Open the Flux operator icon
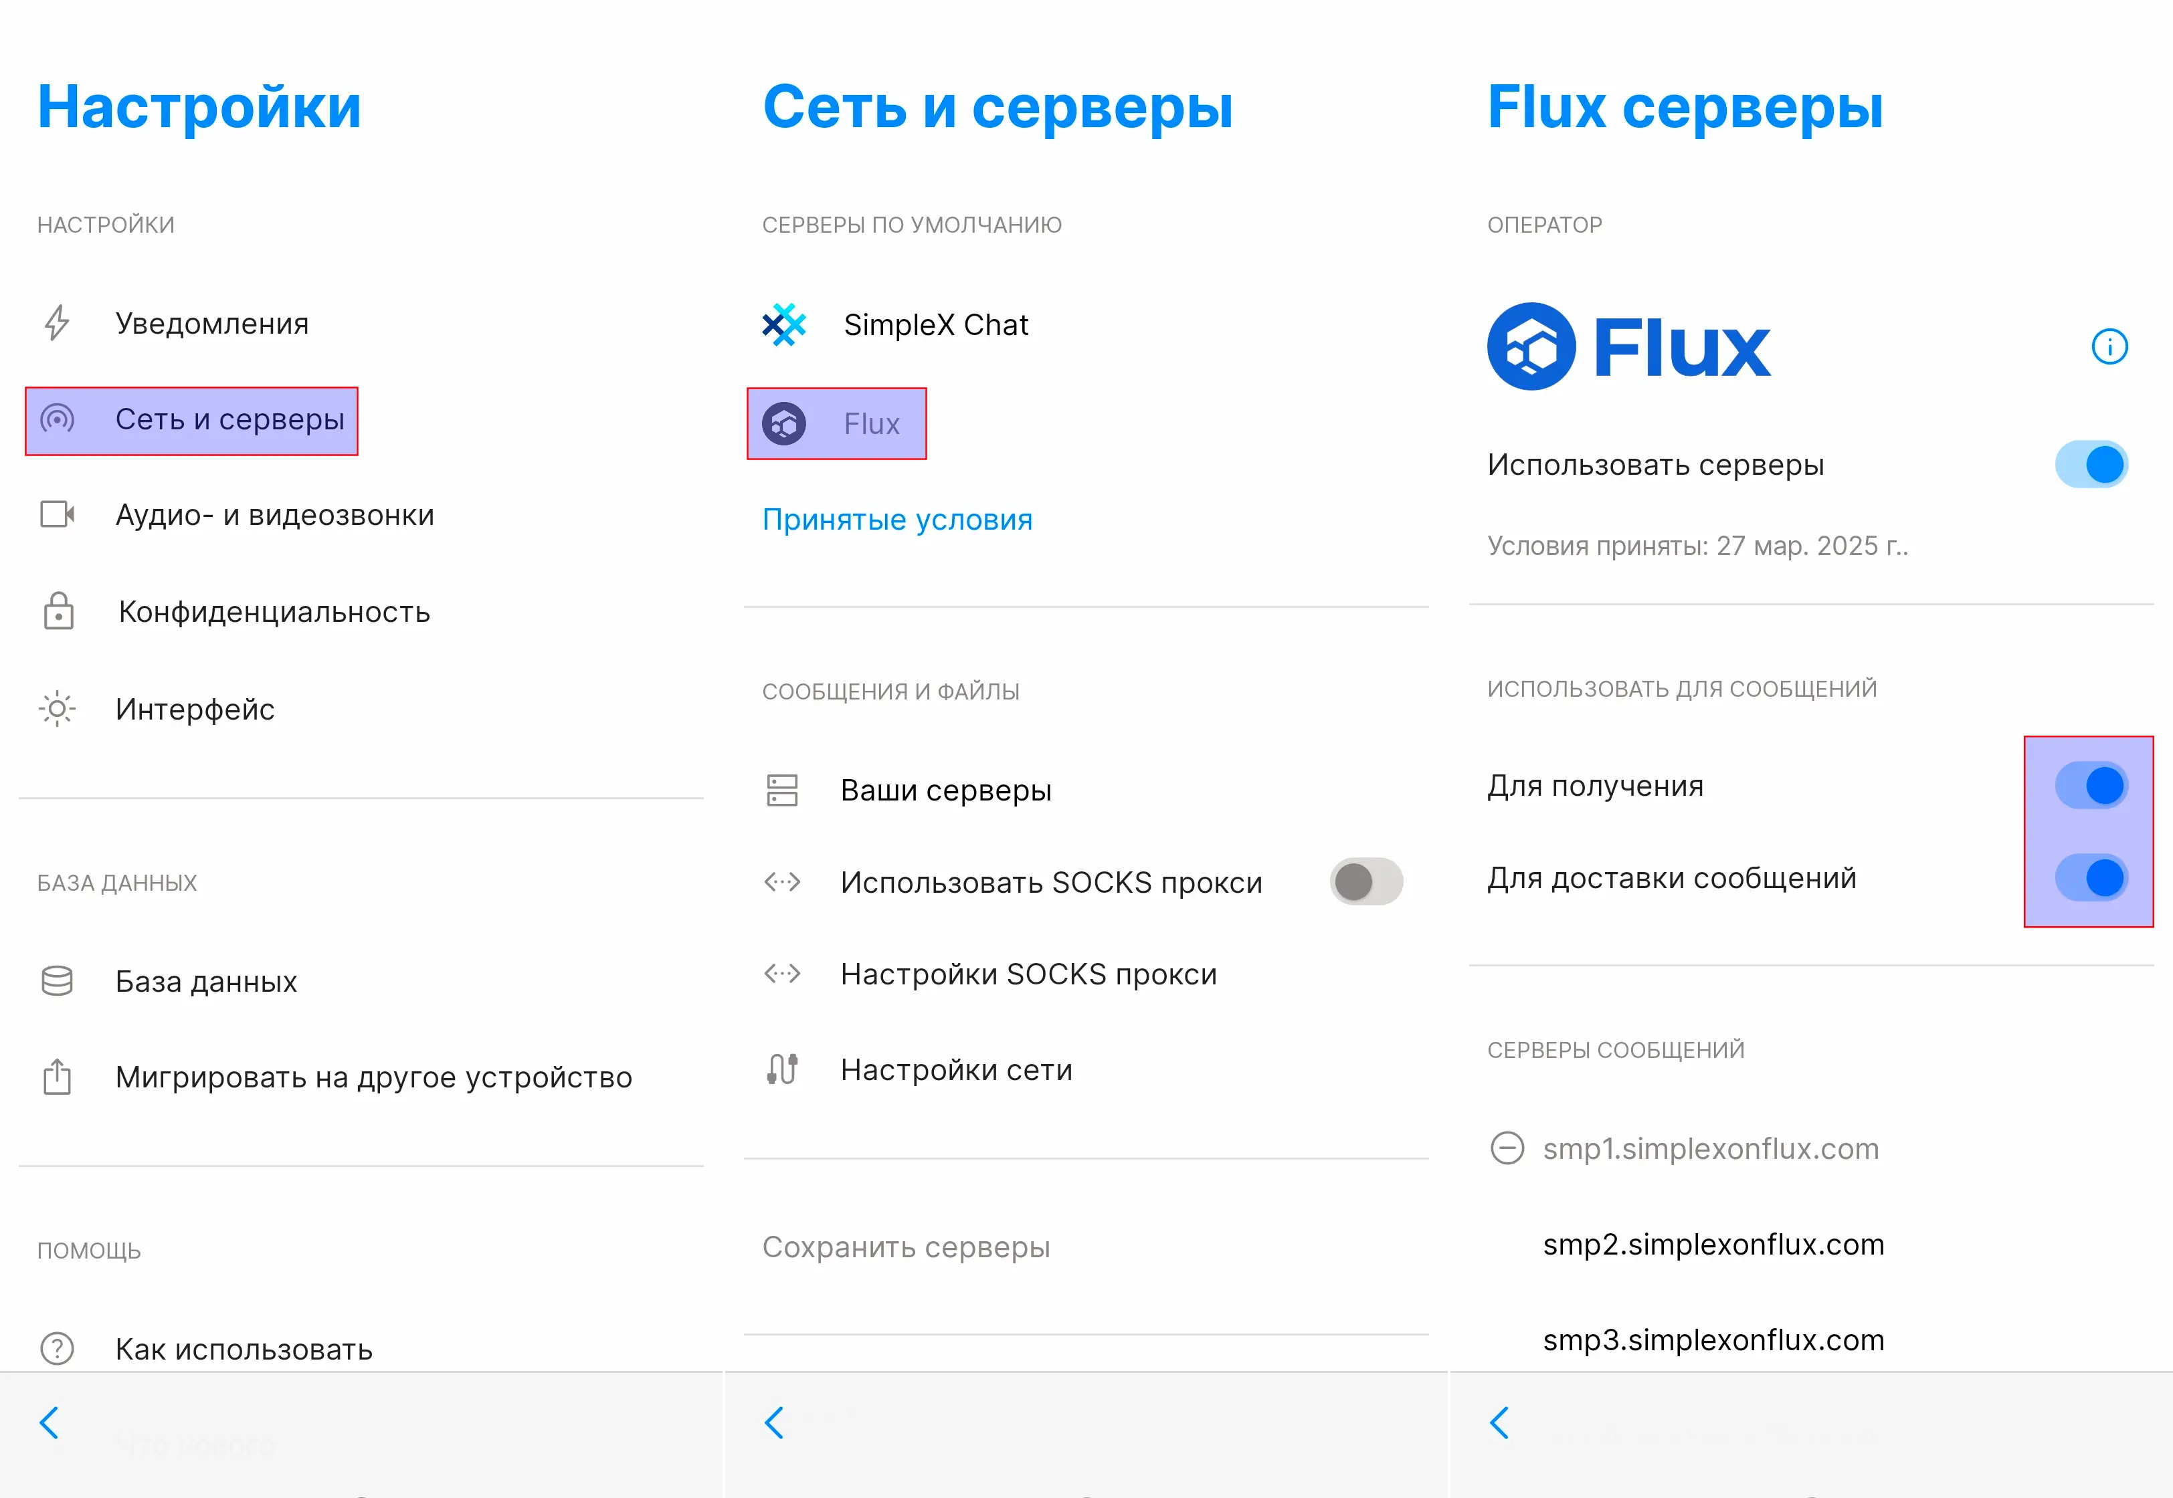 click(x=783, y=423)
